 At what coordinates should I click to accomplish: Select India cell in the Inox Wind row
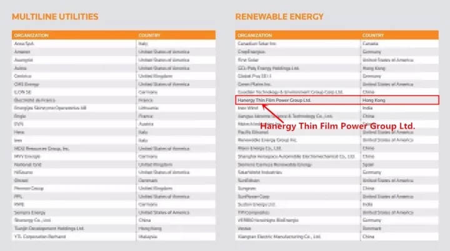point(399,108)
